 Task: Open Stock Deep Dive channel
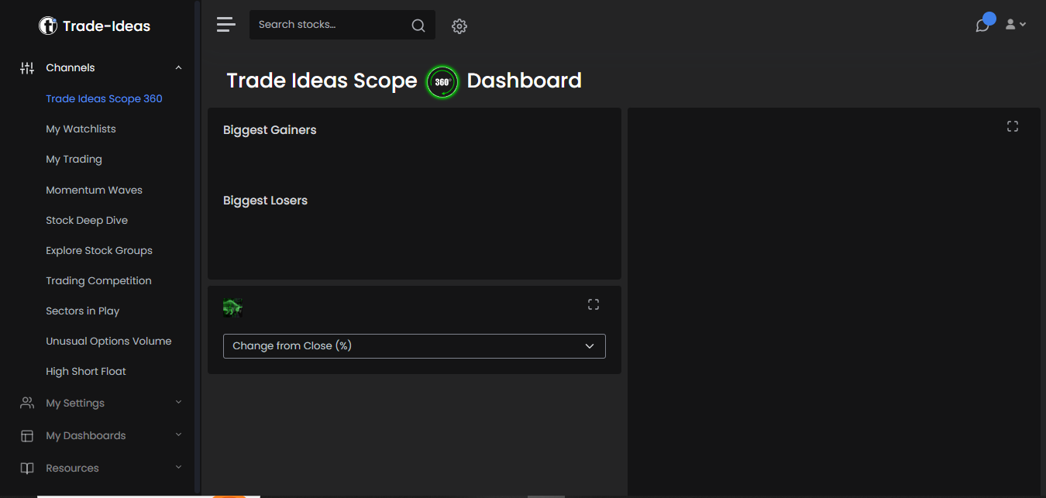coord(87,220)
